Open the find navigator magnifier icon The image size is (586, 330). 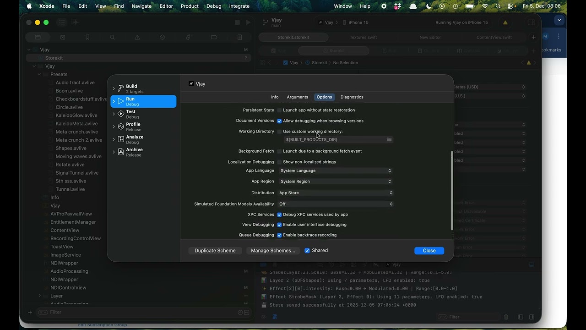(x=112, y=37)
